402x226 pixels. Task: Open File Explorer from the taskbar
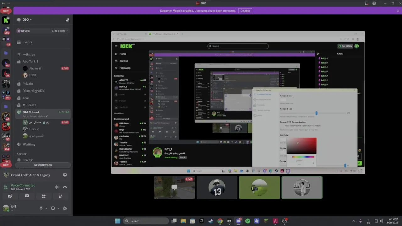[x=183, y=221]
